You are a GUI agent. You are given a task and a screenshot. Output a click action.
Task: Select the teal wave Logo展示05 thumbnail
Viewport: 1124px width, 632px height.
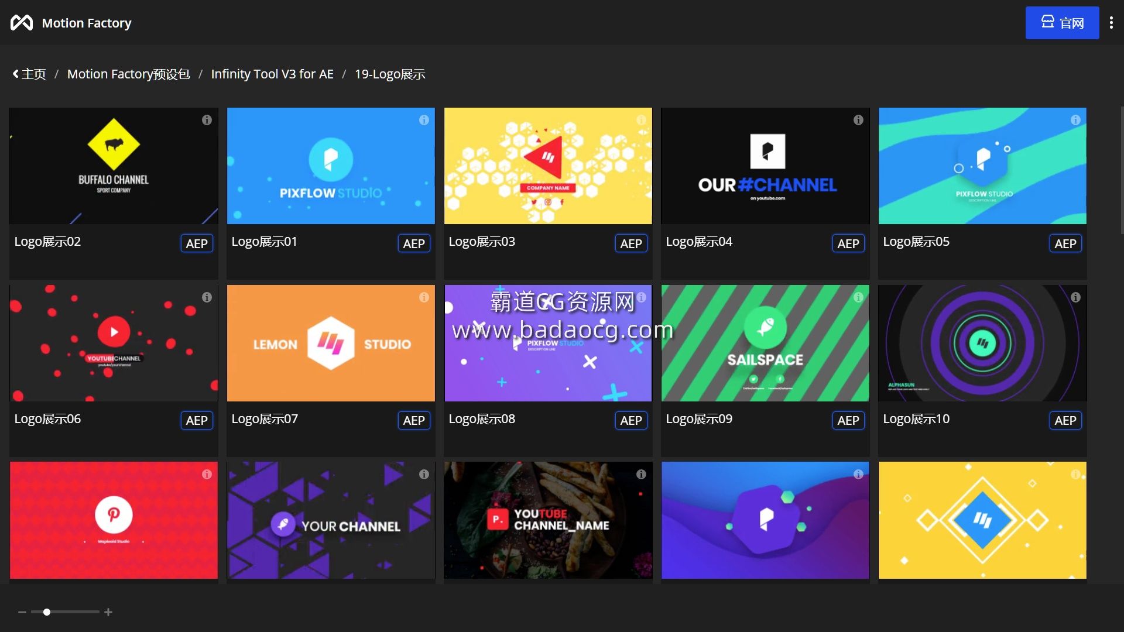coord(982,166)
